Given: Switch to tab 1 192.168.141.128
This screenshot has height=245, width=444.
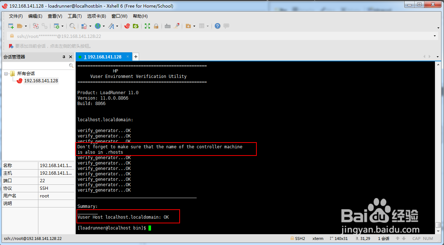Looking at the screenshot, I should coord(103,57).
